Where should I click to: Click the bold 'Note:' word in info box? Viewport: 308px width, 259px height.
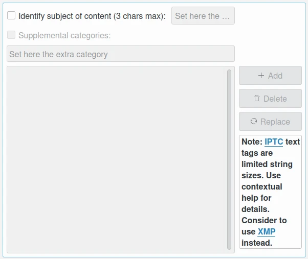click(252, 142)
